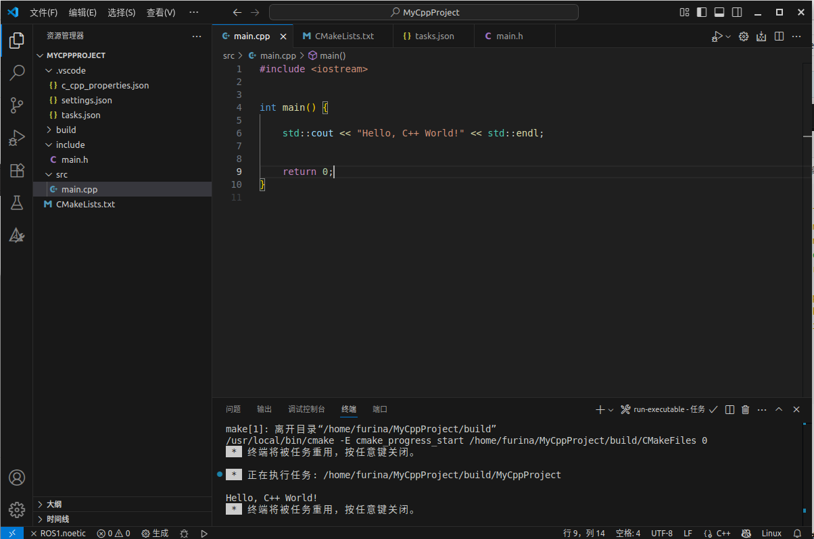Toggle the primary sidebar layout button
Viewport: 814px width, 539px height.
point(702,12)
